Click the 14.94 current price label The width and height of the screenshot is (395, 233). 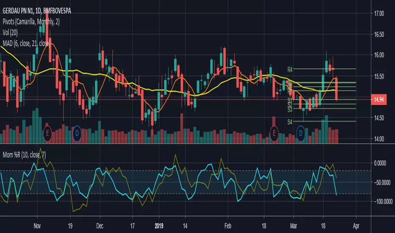378,100
